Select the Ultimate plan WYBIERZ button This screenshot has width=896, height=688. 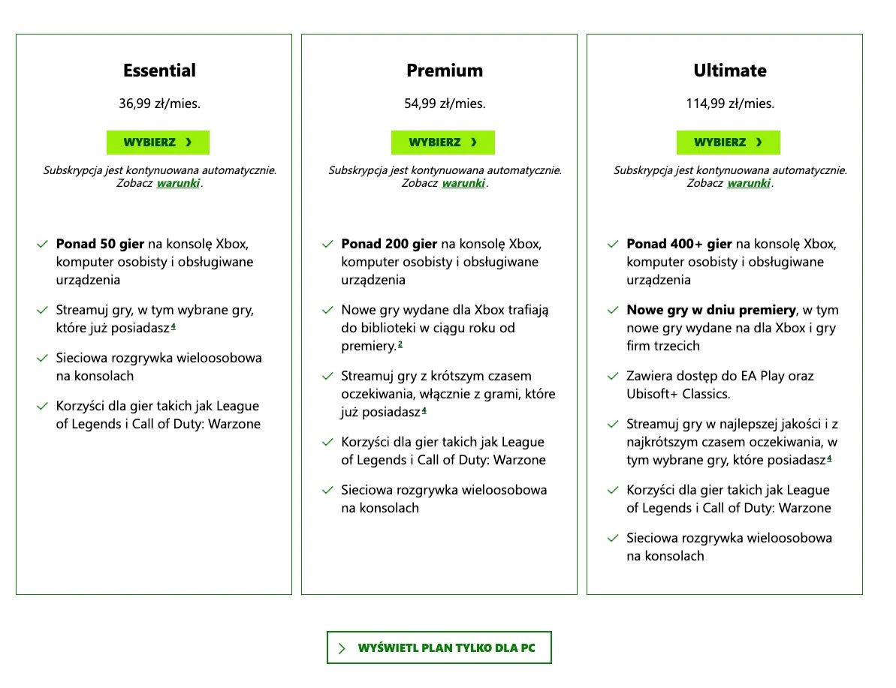pyautogui.click(x=728, y=142)
